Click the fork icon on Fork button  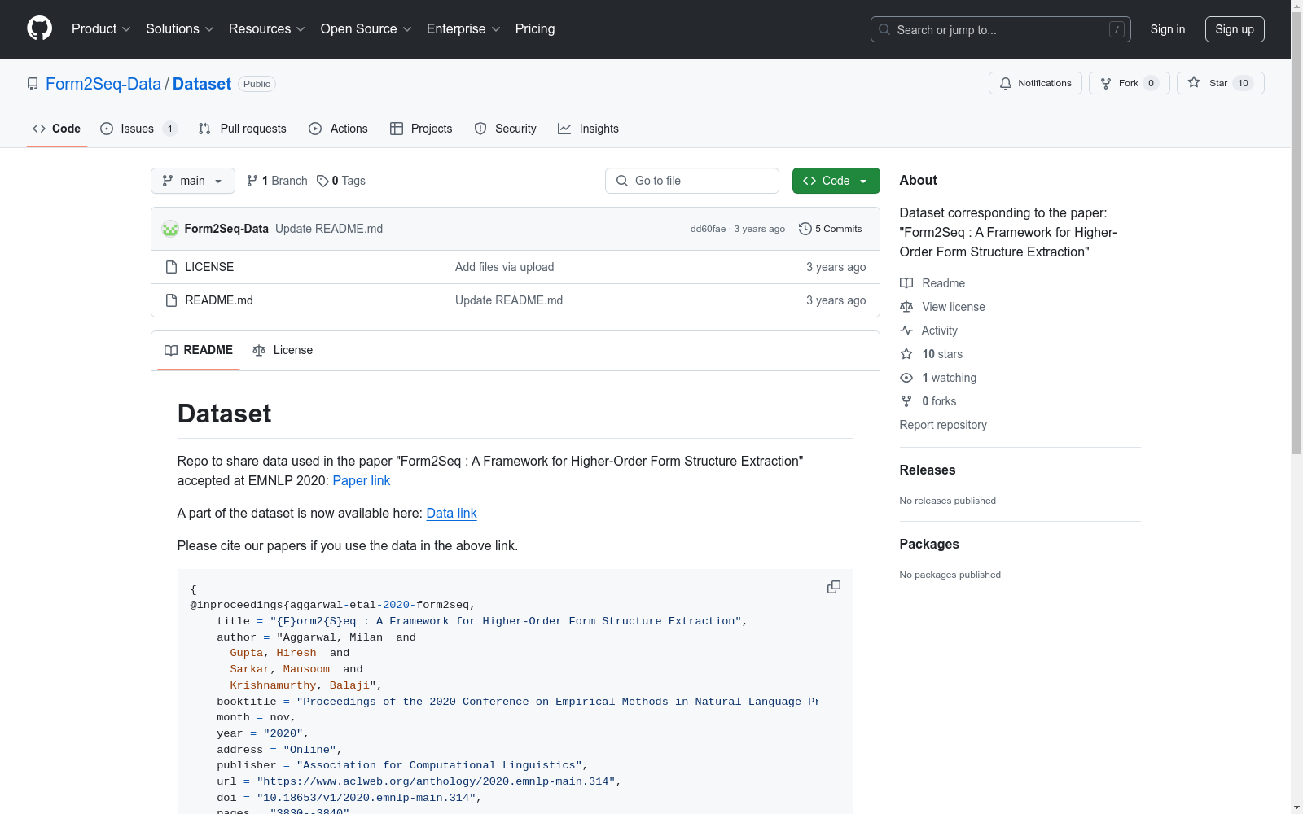pyautogui.click(x=1106, y=83)
